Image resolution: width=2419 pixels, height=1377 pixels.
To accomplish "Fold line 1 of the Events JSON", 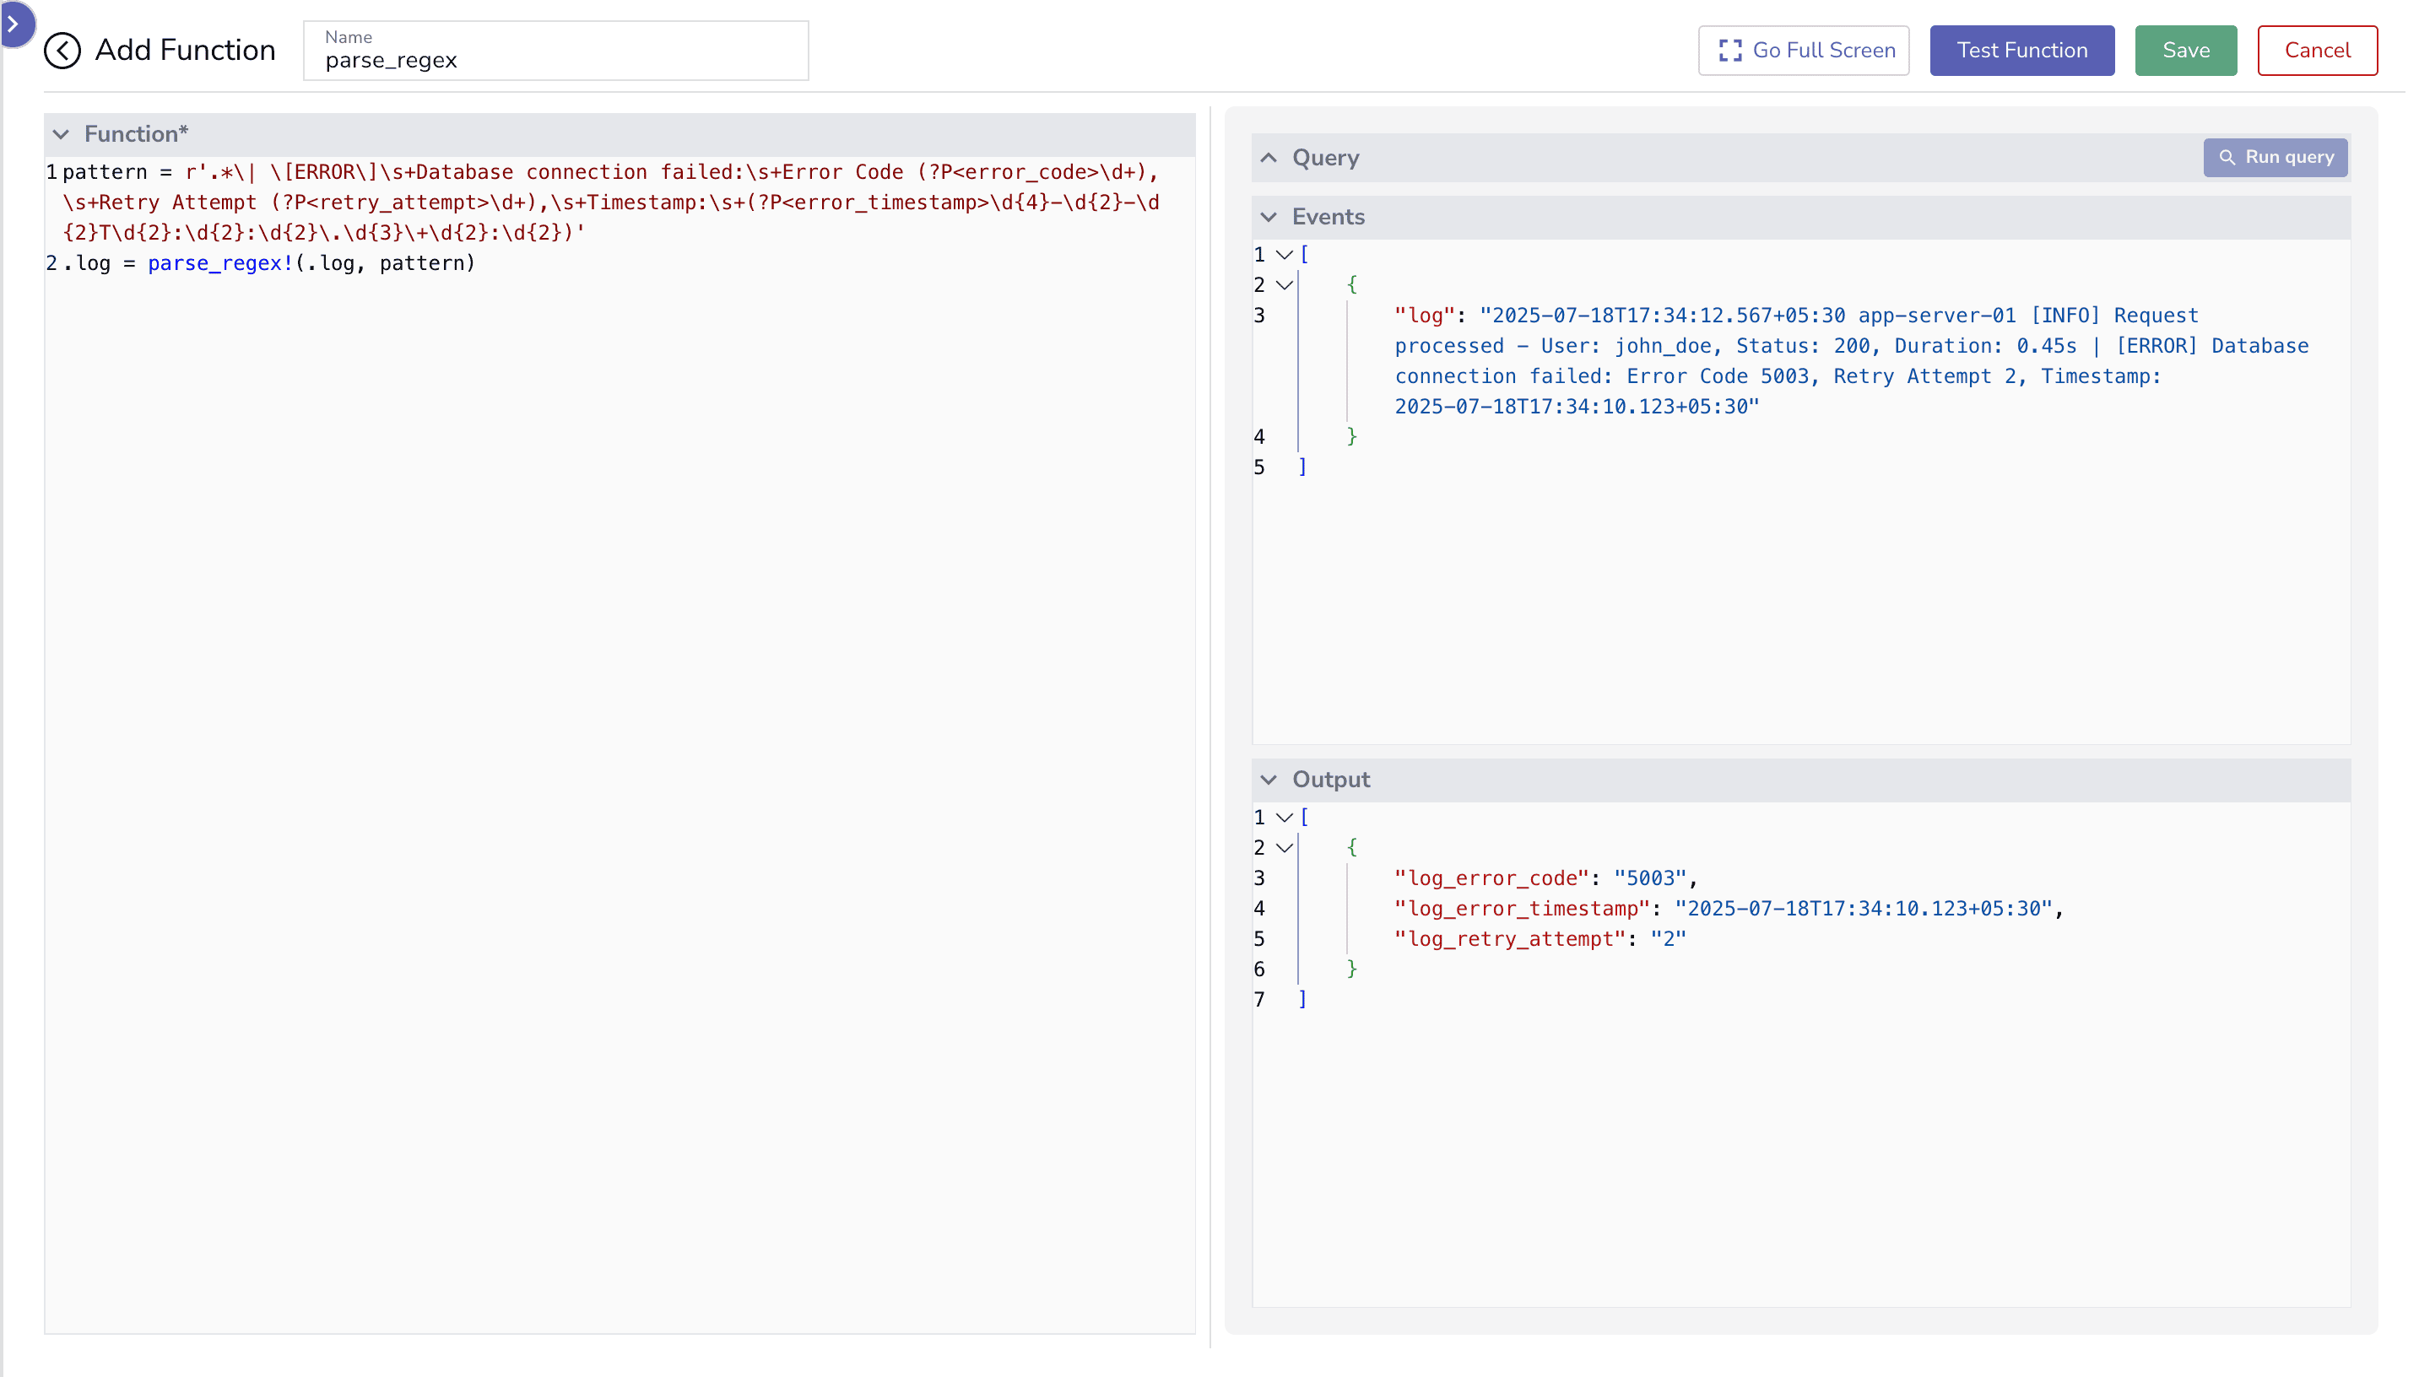I will coord(1284,253).
